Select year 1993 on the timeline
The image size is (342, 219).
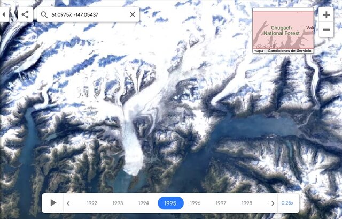coord(118,203)
